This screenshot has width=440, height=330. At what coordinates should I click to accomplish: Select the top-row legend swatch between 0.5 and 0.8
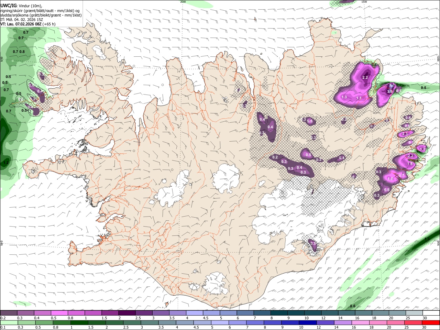pos(59,313)
